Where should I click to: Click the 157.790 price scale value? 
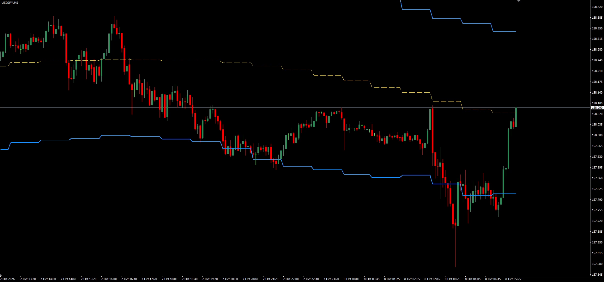click(x=597, y=200)
